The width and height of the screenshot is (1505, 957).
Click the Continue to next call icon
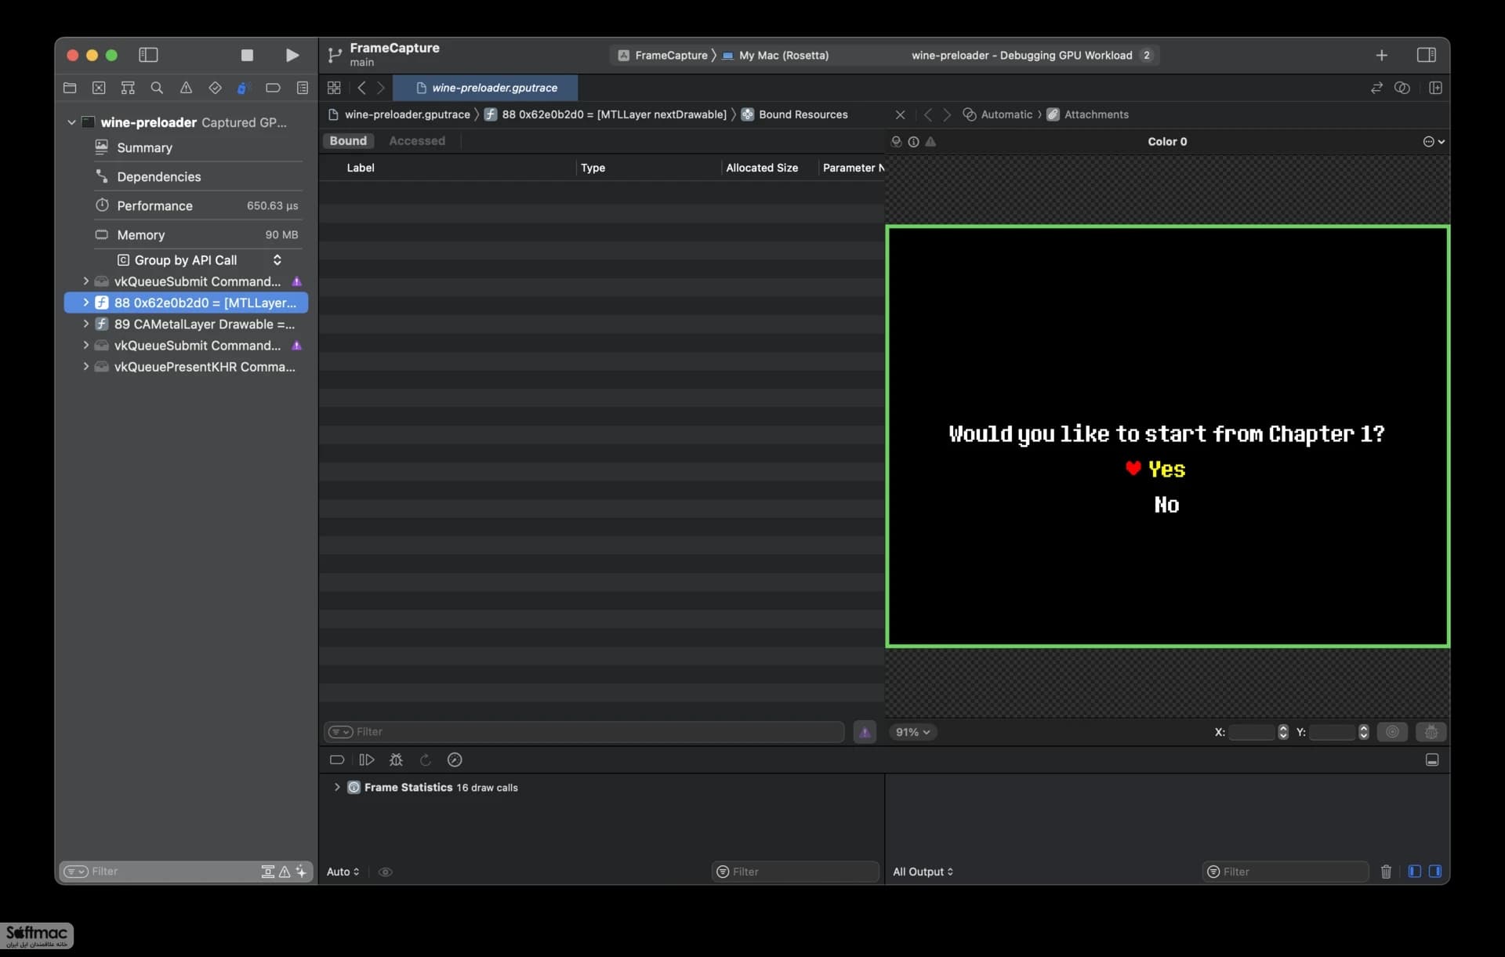(366, 759)
